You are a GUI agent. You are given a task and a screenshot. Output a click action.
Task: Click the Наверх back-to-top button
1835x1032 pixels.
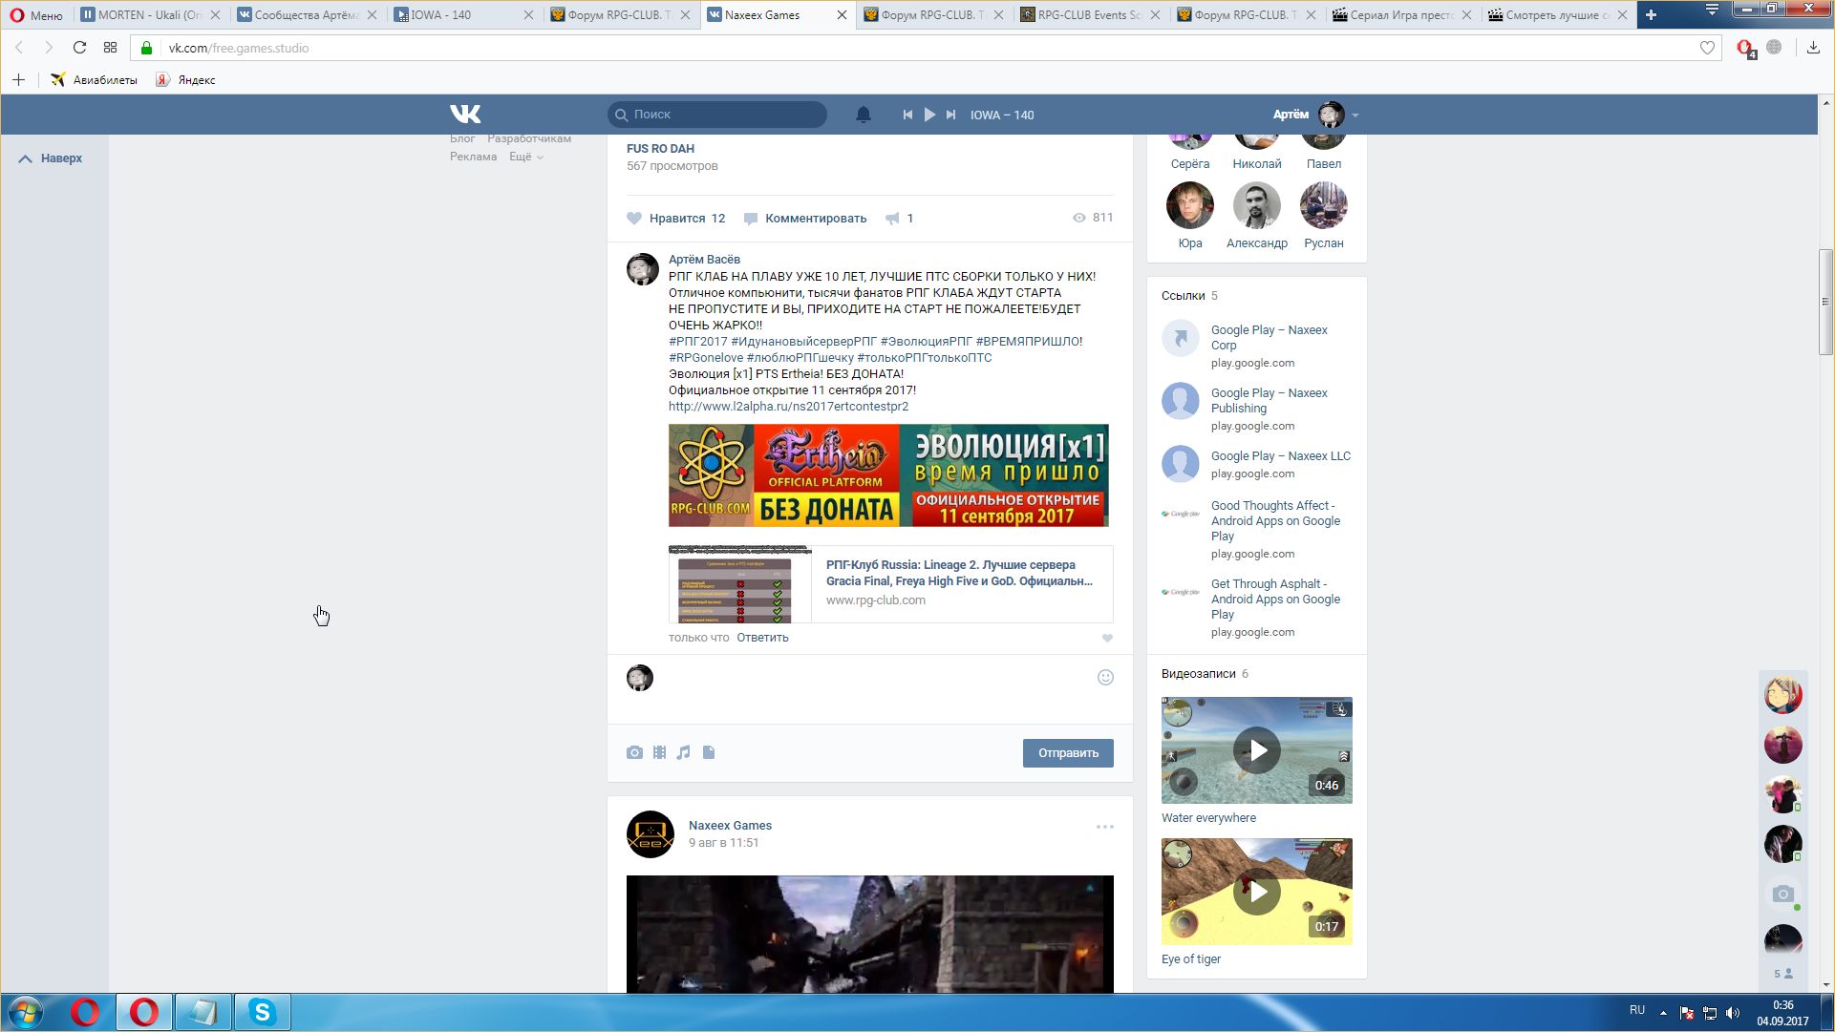coord(51,158)
